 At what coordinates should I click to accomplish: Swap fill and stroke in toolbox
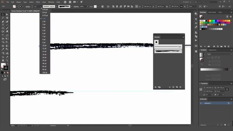tap(8, 64)
